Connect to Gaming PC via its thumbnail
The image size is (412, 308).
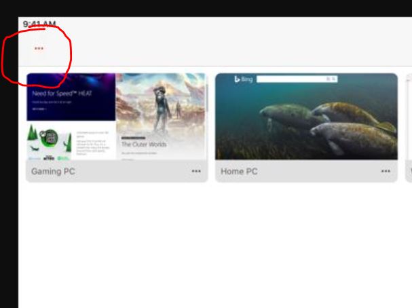[117, 117]
